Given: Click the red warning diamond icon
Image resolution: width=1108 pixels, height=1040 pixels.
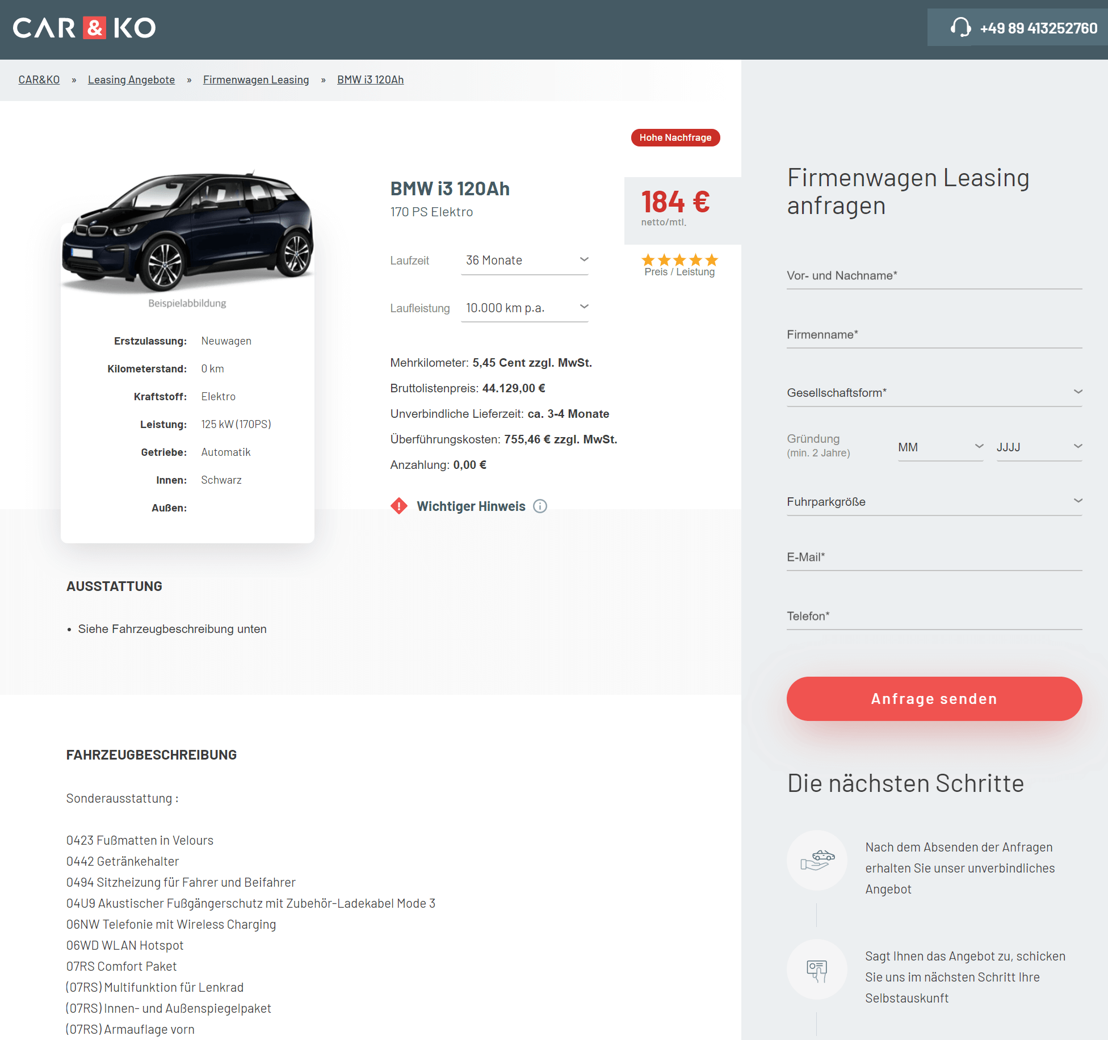Looking at the screenshot, I should tap(399, 506).
